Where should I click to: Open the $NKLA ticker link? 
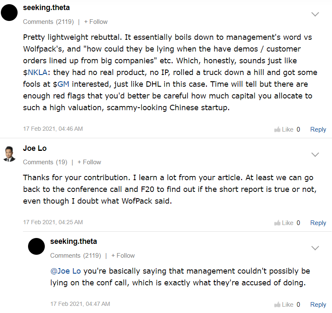[x=35, y=73]
